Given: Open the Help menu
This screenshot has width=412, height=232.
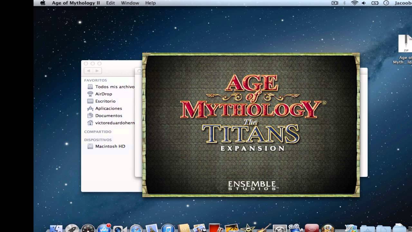Looking at the screenshot, I should point(150,3).
